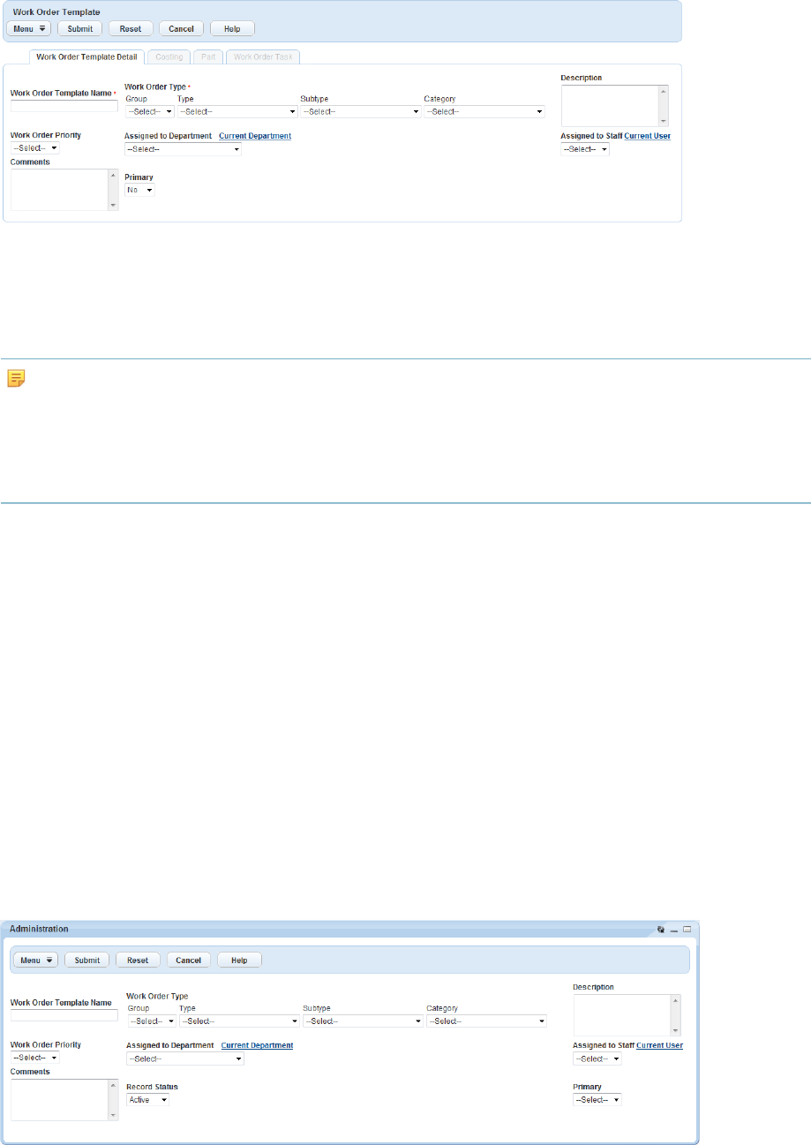The height and width of the screenshot is (1145, 811).
Task: Select the Work Order Task tab
Action: (x=263, y=57)
